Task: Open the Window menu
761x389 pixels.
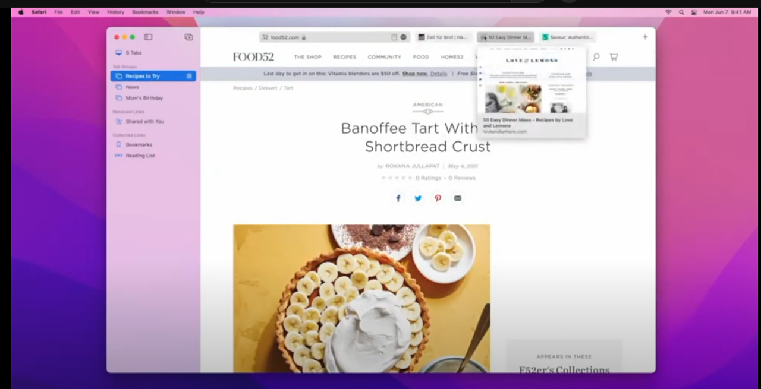Action: (175, 12)
